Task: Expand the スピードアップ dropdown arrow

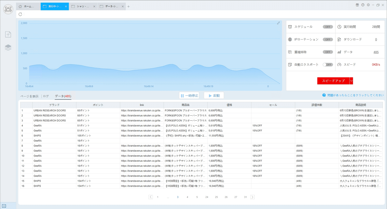Action: click(352, 81)
